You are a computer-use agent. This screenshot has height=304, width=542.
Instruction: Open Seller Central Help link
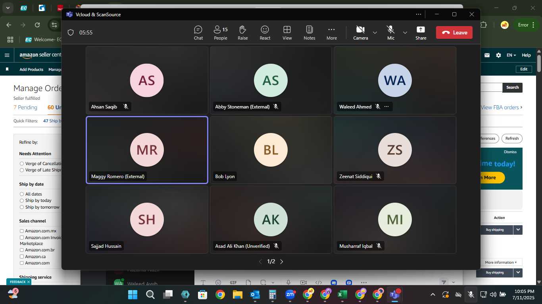(526, 55)
